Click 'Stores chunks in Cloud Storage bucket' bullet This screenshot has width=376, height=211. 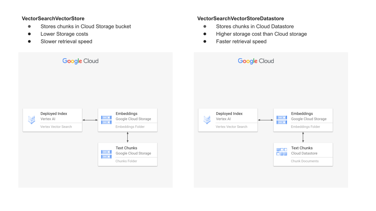tap(86, 26)
